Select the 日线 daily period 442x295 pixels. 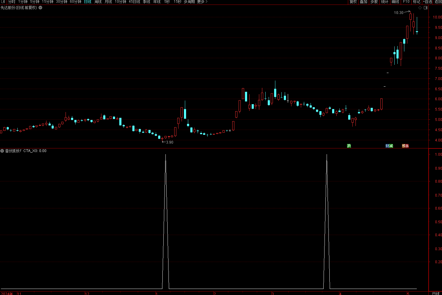pyautogui.click(x=88, y=2)
